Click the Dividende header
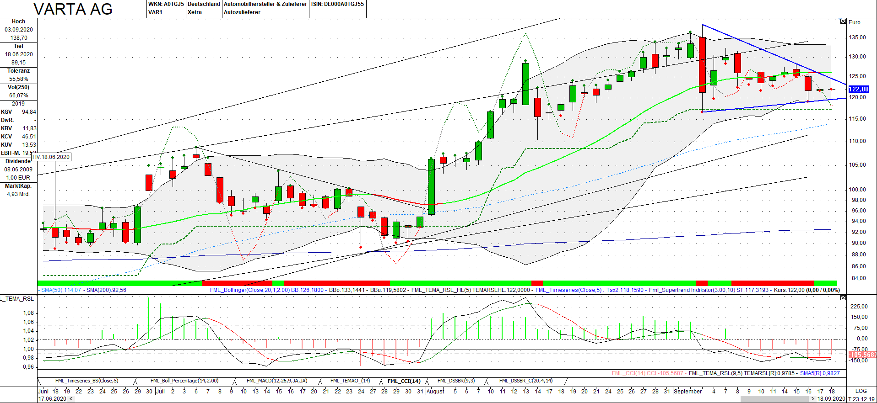 coord(18,161)
